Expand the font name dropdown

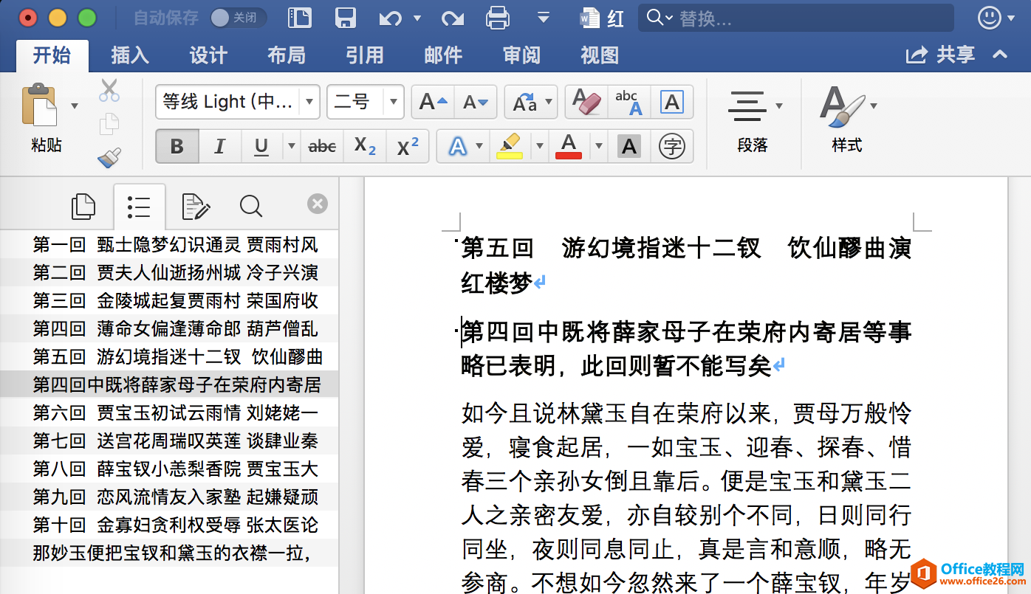click(309, 102)
